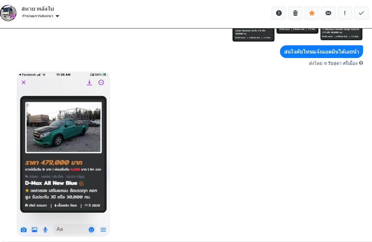372x242 pixels.
Task: Click the Aa message field in phone screenshot
Action: pyautogui.click(x=74, y=229)
